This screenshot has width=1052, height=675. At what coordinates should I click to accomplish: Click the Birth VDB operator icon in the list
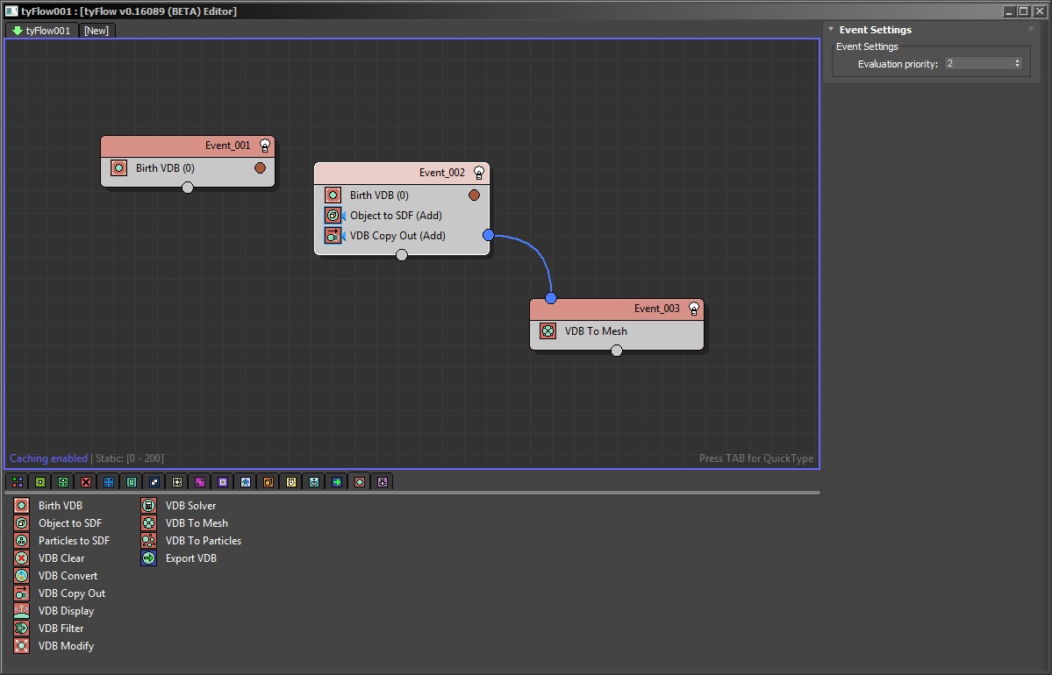[22, 506]
